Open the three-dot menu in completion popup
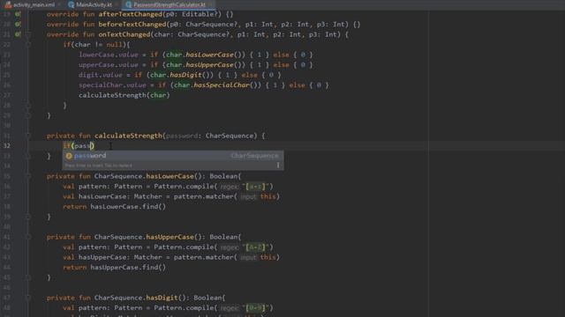Image resolution: width=565 pixels, height=317 pixels. click(x=278, y=166)
